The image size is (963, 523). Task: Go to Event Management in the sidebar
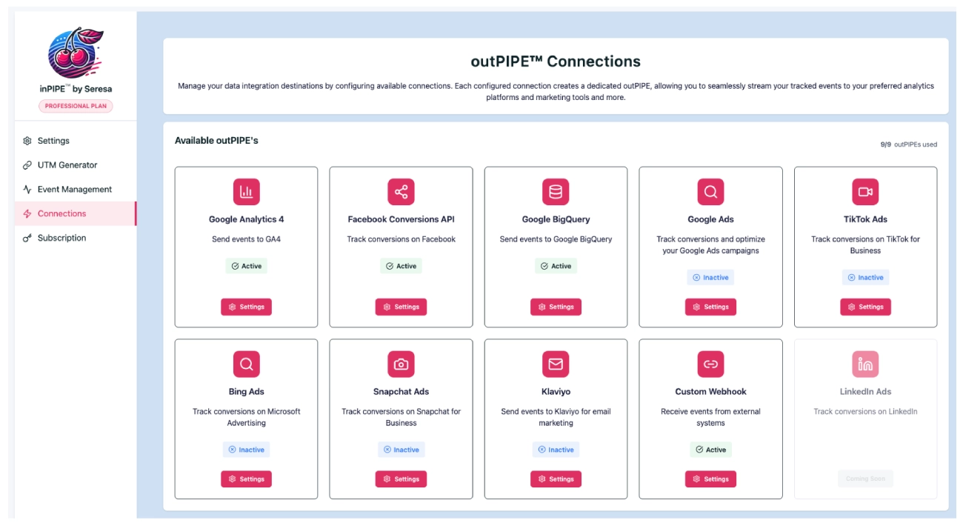76,190
